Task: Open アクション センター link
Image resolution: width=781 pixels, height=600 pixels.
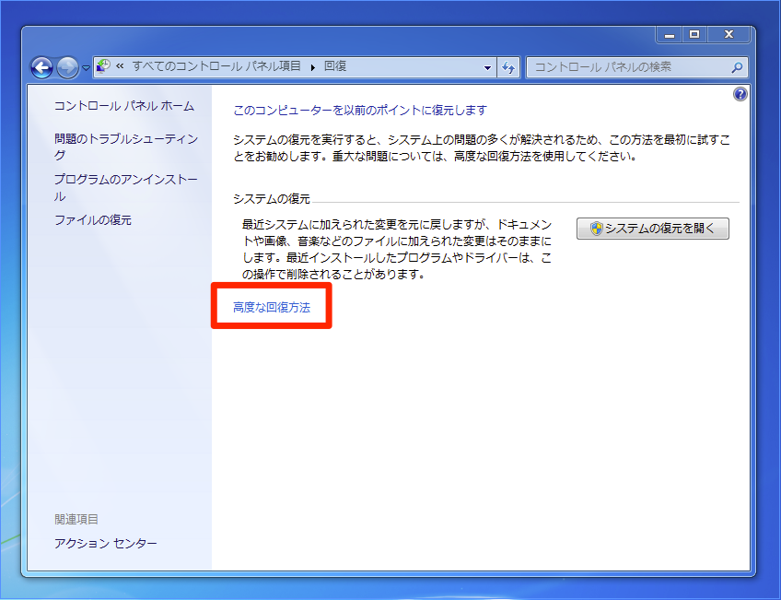Action: pyautogui.click(x=106, y=543)
